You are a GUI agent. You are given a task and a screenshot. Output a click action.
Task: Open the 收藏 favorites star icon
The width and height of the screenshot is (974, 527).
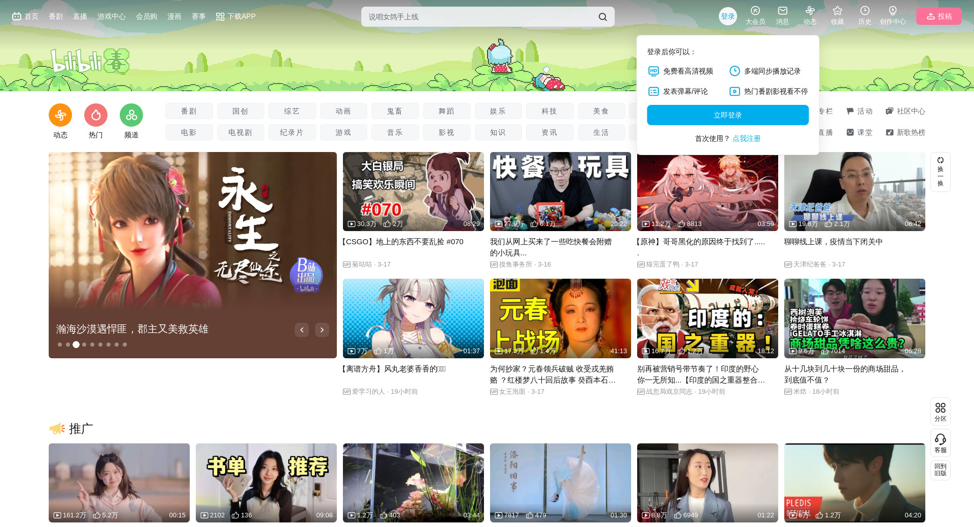(837, 12)
